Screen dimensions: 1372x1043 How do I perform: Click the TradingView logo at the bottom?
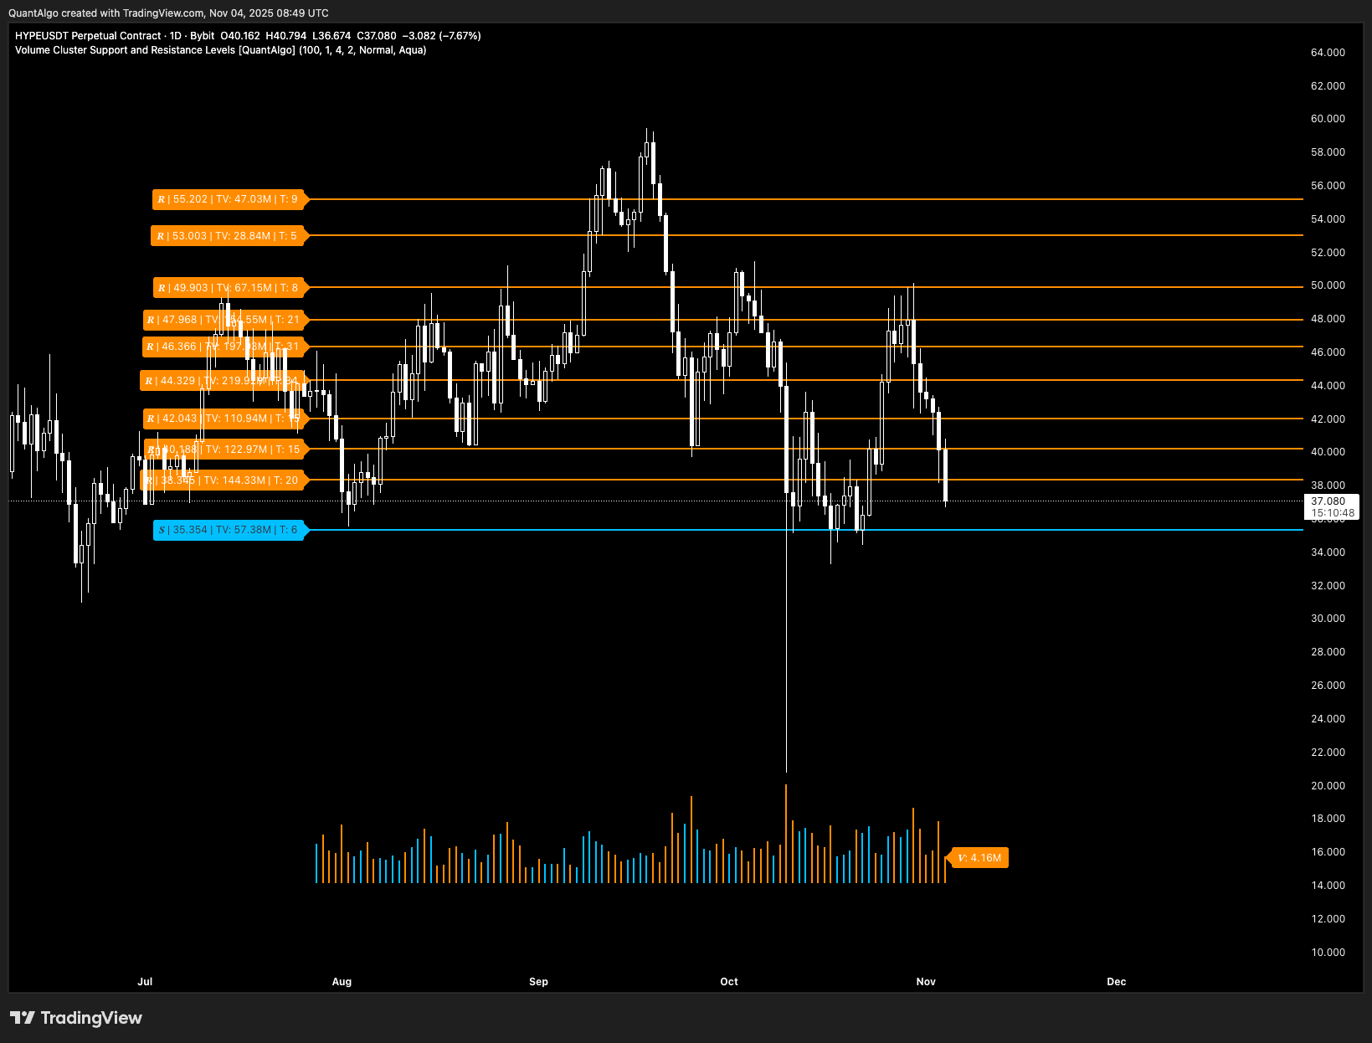click(x=76, y=1018)
